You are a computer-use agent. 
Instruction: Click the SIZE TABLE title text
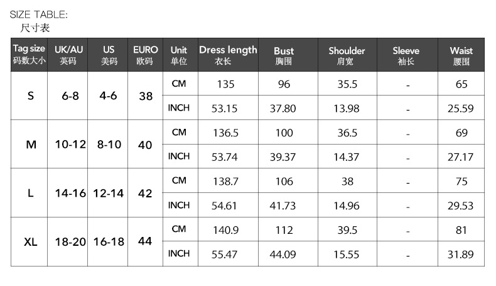[x=39, y=14]
